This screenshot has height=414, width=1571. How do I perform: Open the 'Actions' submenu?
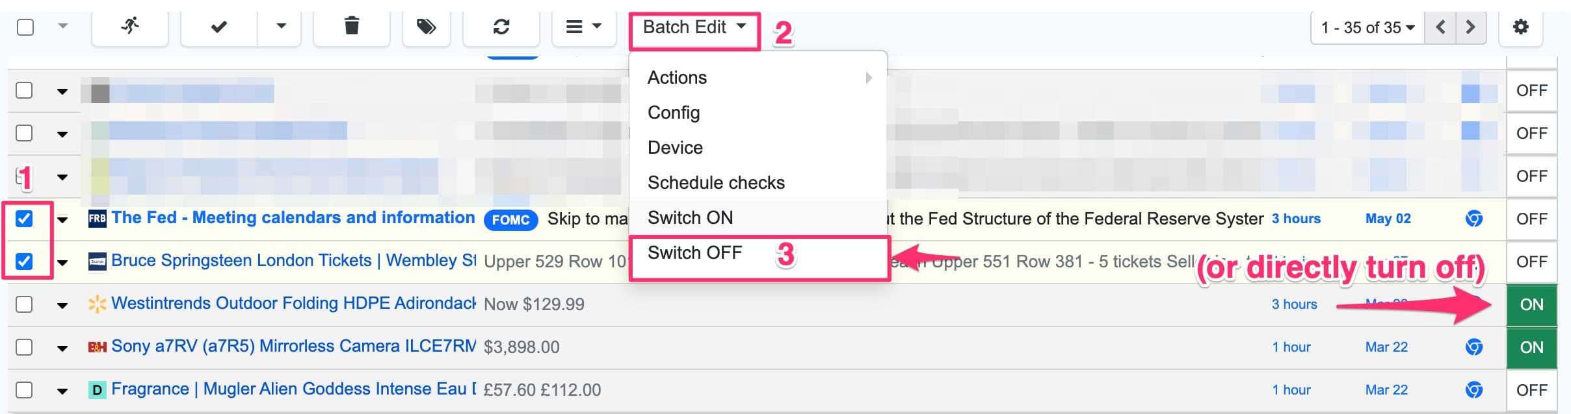[677, 77]
